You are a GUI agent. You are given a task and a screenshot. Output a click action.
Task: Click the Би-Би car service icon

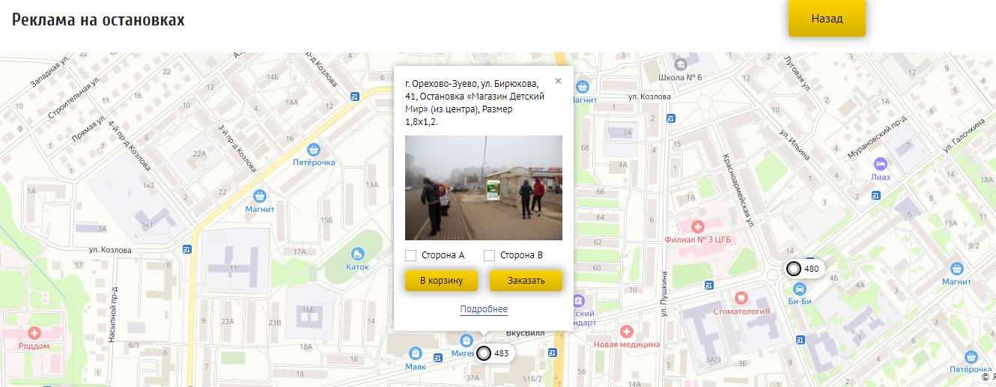(800, 288)
